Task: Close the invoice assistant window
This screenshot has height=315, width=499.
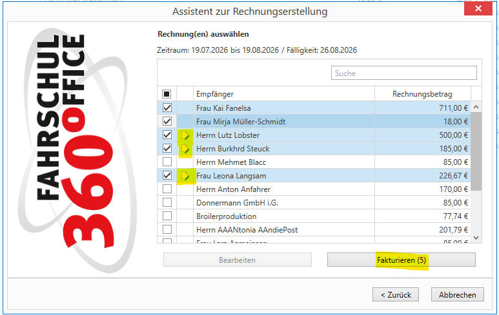Action: click(478, 8)
